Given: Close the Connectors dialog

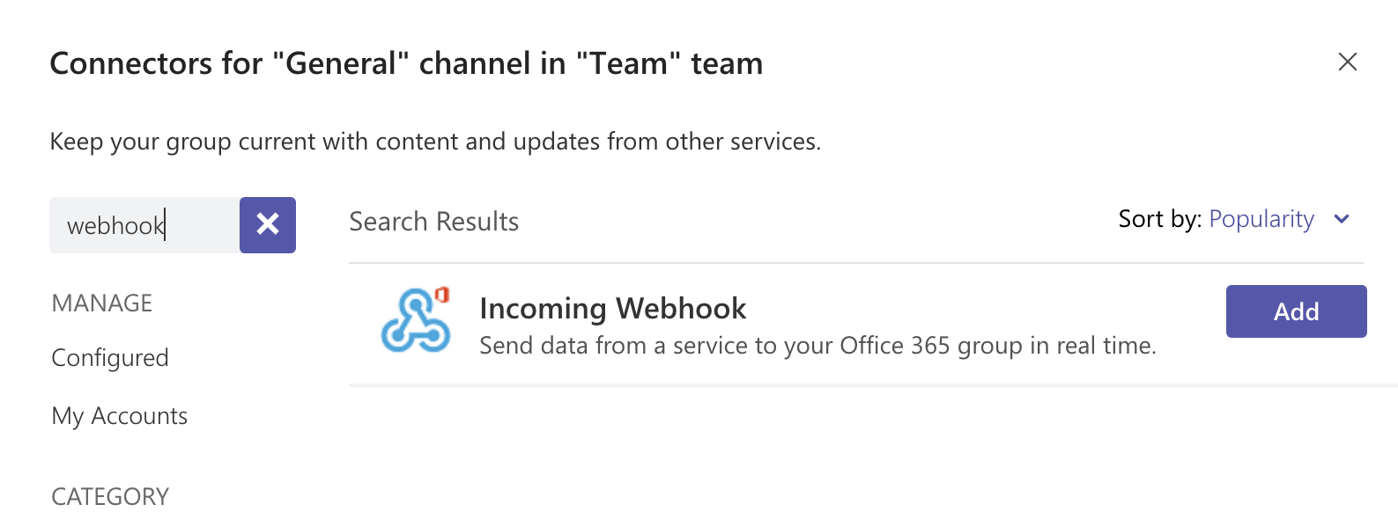Looking at the screenshot, I should pyautogui.click(x=1347, y=62).
